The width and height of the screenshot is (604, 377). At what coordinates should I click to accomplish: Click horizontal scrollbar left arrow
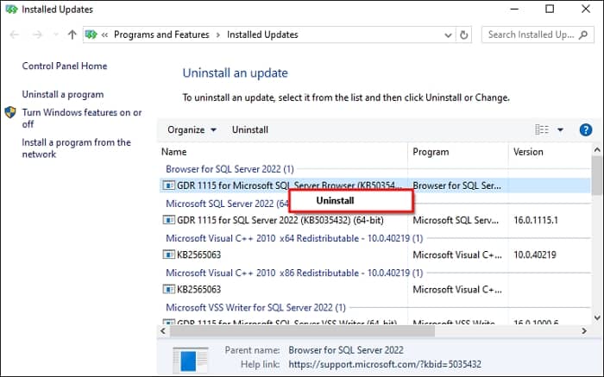(x=163, y=330)
